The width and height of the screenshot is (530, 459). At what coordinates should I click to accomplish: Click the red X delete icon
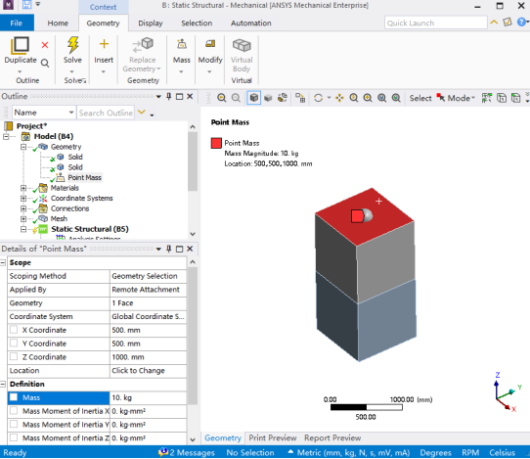45,45
